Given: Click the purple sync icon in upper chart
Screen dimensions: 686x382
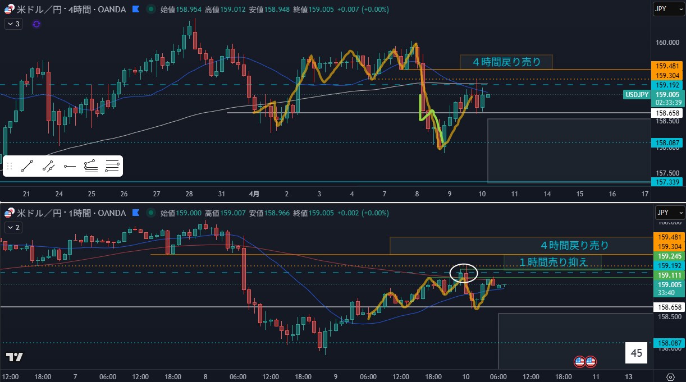Looking at the screenshot, I should [x=36, y=24].
